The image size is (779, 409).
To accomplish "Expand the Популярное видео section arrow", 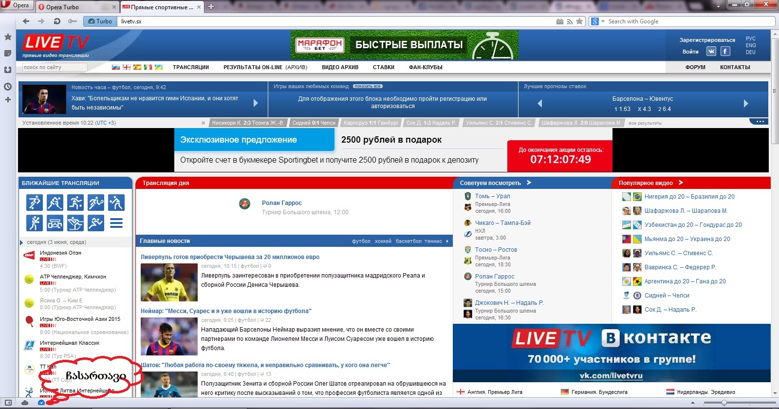I will point(681,183).
